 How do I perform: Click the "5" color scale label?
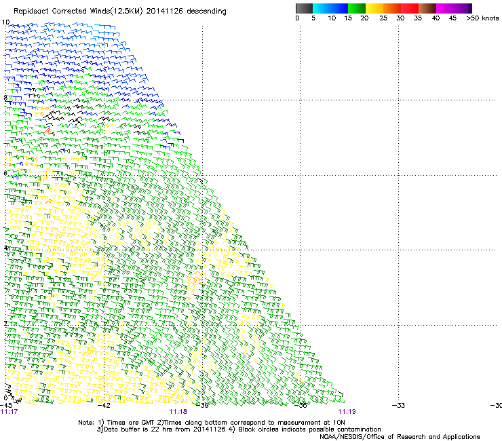click(313, 18)
